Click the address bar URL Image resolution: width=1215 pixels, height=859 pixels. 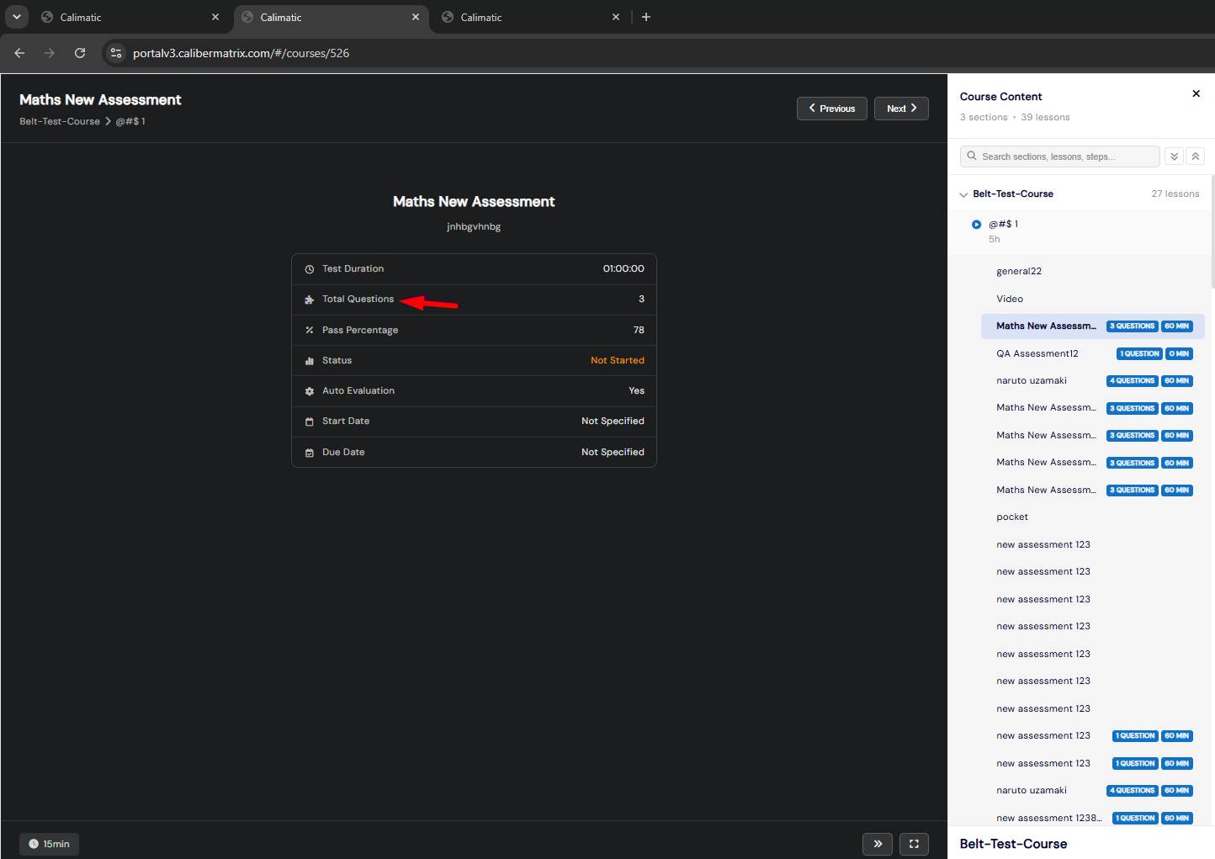[241, 53]
